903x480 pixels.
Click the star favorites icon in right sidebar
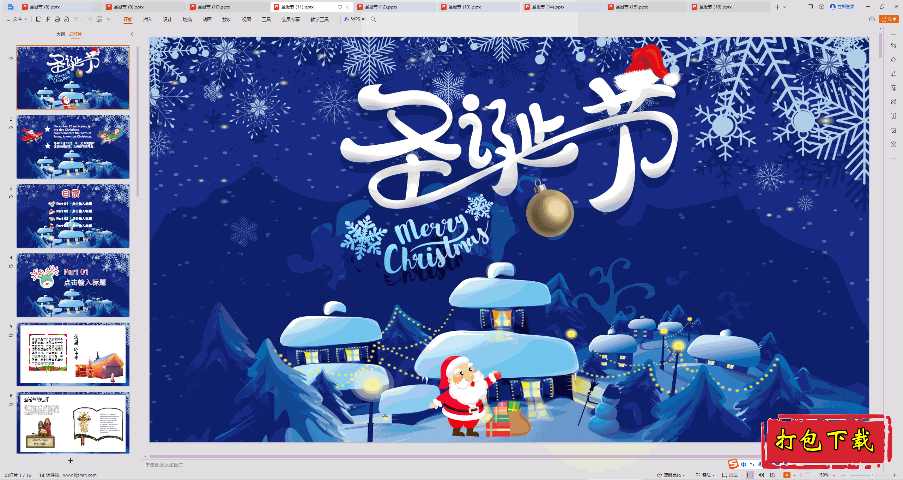(x=893, y=60)
